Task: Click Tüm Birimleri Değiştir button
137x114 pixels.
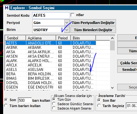Action: (93, 30)
